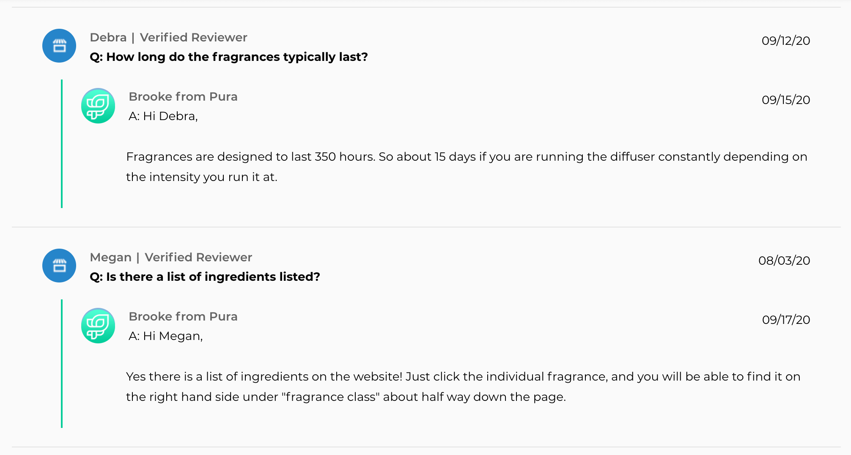The image size is (851, 455).
Task: Click "Brooke from Pura" above "Hi Debra"
Action: point(183,97)
